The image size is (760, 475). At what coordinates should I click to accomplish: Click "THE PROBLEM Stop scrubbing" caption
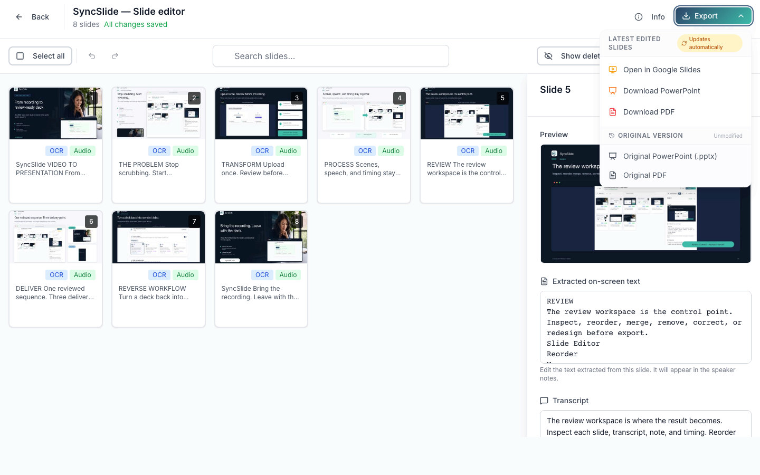pos(149,169)
